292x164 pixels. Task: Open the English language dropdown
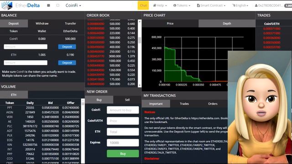coord(240,5)
